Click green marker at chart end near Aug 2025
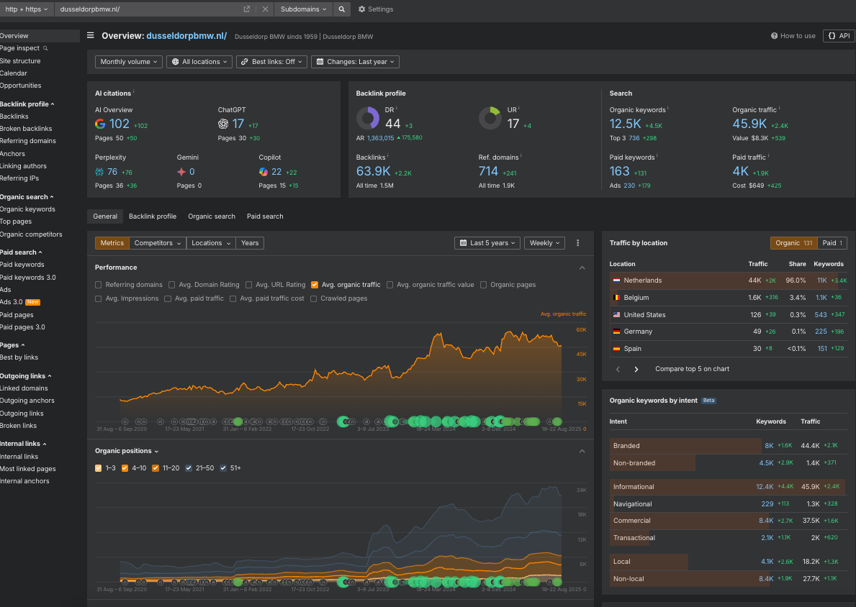The width and height of the screenshot is (856, 607). click(x=557, y=421)
